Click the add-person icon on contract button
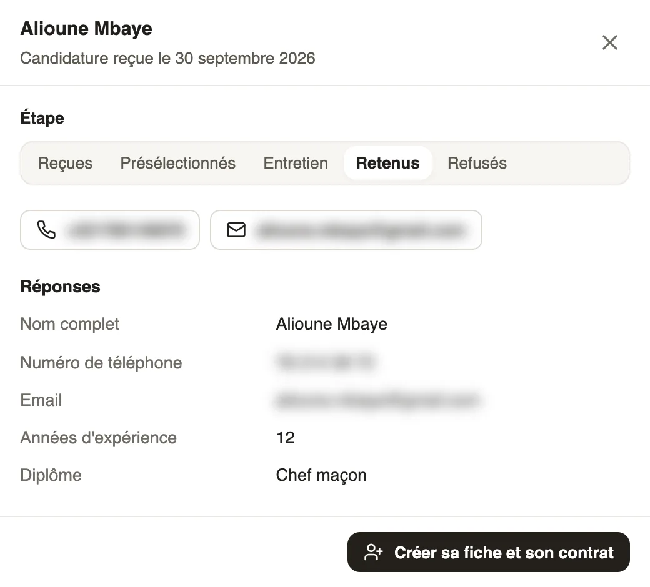Viewport: 650px width, 587px height. [373, 552]
